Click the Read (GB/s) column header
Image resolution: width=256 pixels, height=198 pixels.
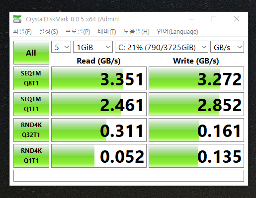pyautogui.click(x=98, y=61)
